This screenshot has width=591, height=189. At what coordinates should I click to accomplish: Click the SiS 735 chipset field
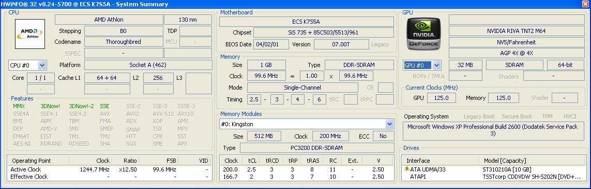pyautogui.click(x=323, y=32)
